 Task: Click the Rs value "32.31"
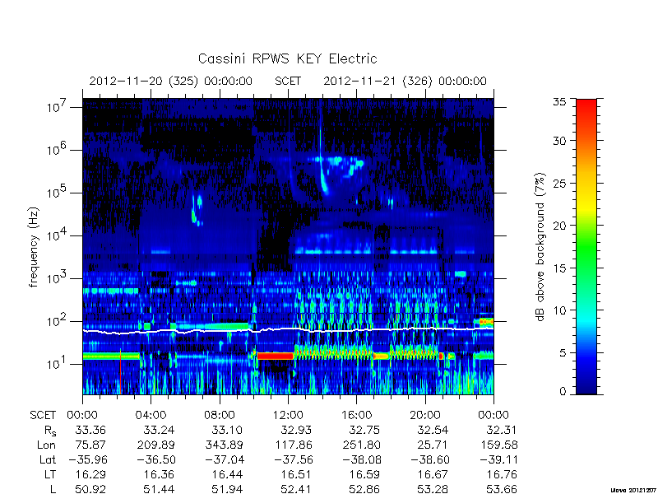point(502,431)
